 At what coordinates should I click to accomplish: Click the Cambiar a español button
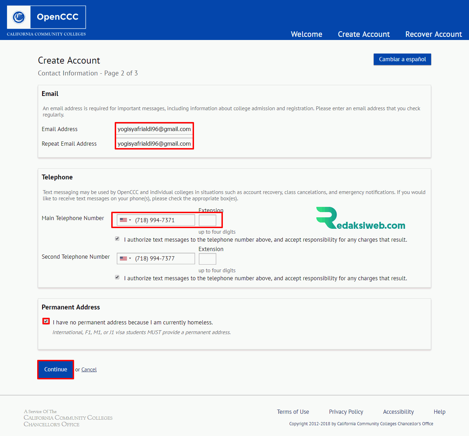(x=402, y=59)
